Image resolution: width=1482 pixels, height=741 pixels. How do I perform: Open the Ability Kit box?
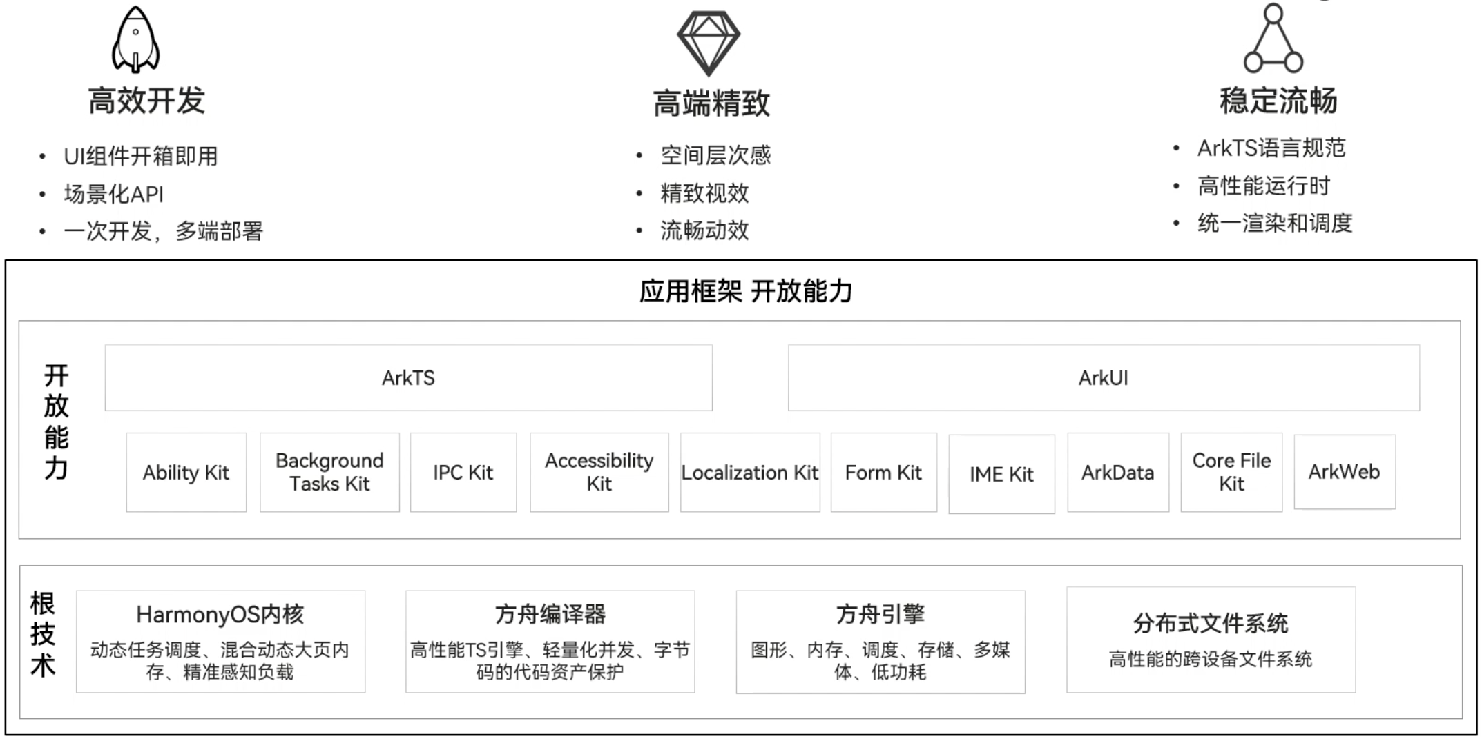point(186,473)
